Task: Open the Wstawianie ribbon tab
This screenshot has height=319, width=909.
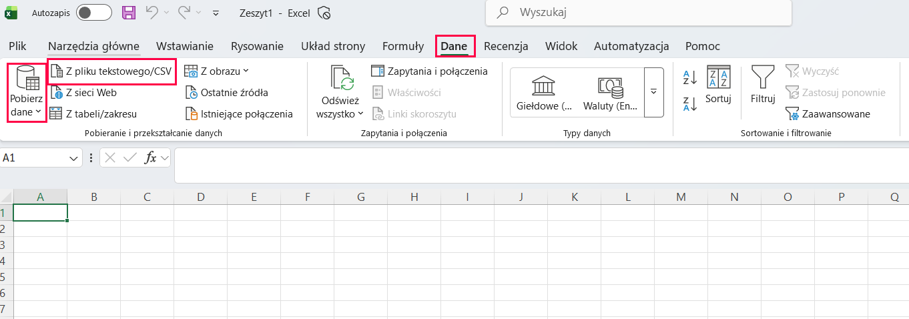Action: pos(185,46)
